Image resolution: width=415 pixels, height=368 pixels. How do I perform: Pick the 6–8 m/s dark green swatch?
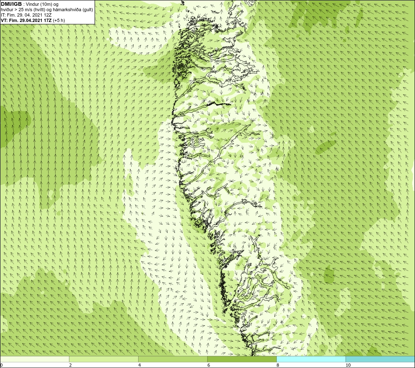(242, 359)
